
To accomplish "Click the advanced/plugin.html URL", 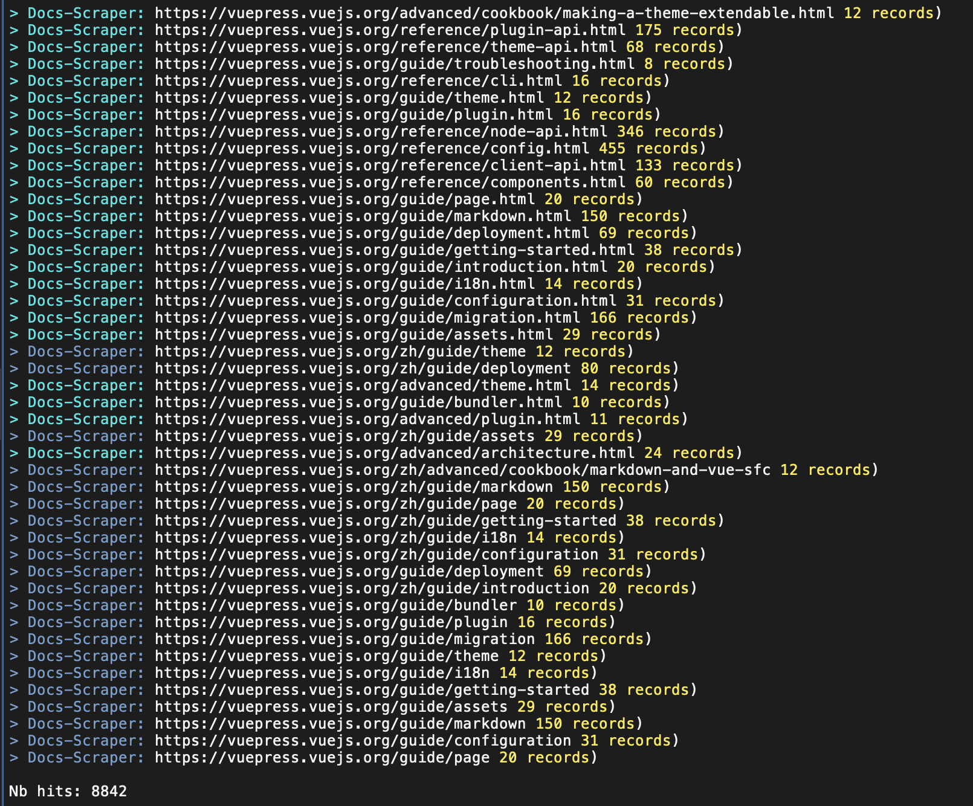I will click(x=367, y=419).
